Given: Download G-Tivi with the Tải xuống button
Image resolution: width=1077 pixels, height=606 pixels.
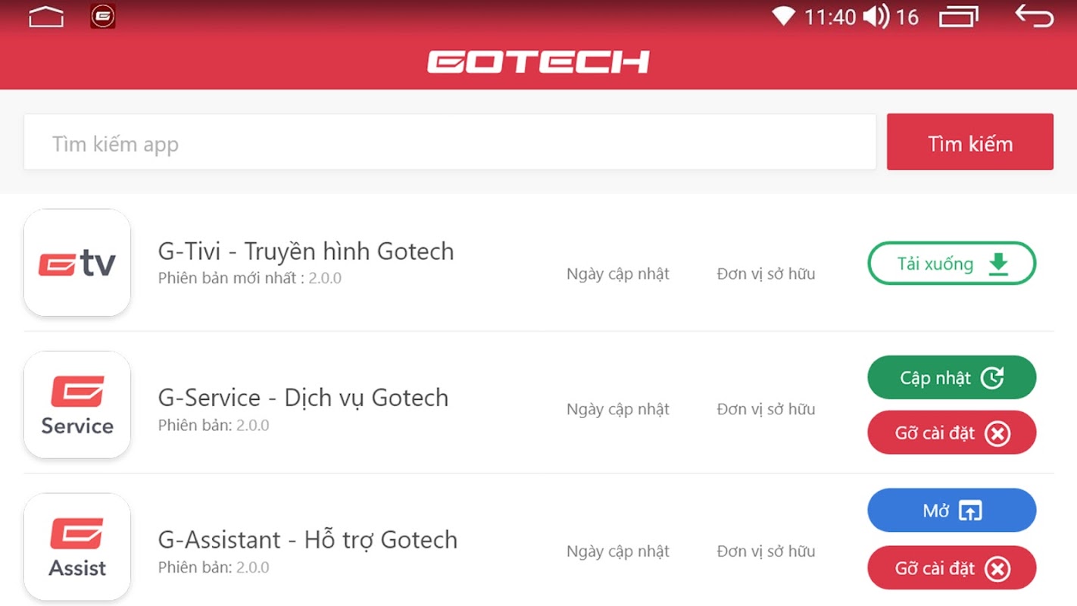Looking at the screenshot, I should click(x=952, y=263).
